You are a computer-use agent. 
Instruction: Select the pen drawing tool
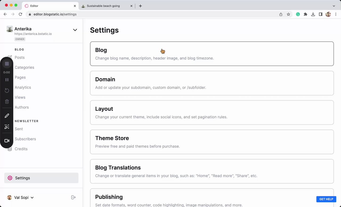[x=7, y=116]
